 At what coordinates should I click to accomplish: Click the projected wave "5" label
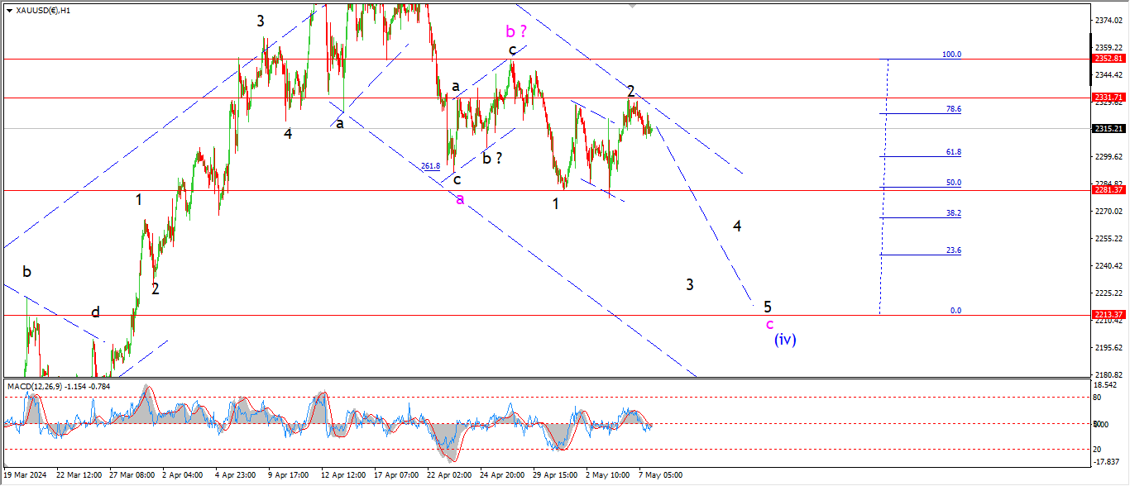click(x=768, y=307)
